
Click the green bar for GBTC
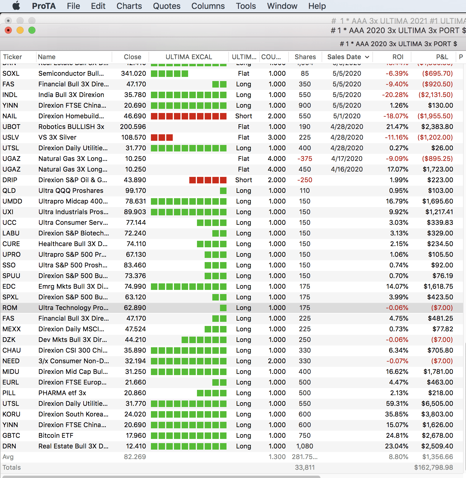189,435
